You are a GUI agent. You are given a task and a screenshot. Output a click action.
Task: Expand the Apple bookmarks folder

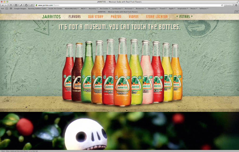172,8
